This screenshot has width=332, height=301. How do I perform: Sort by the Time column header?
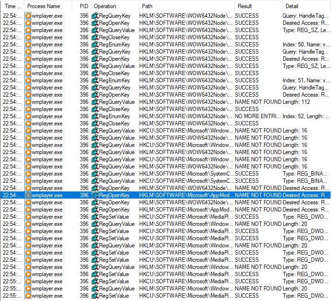(x=12, y=6)
